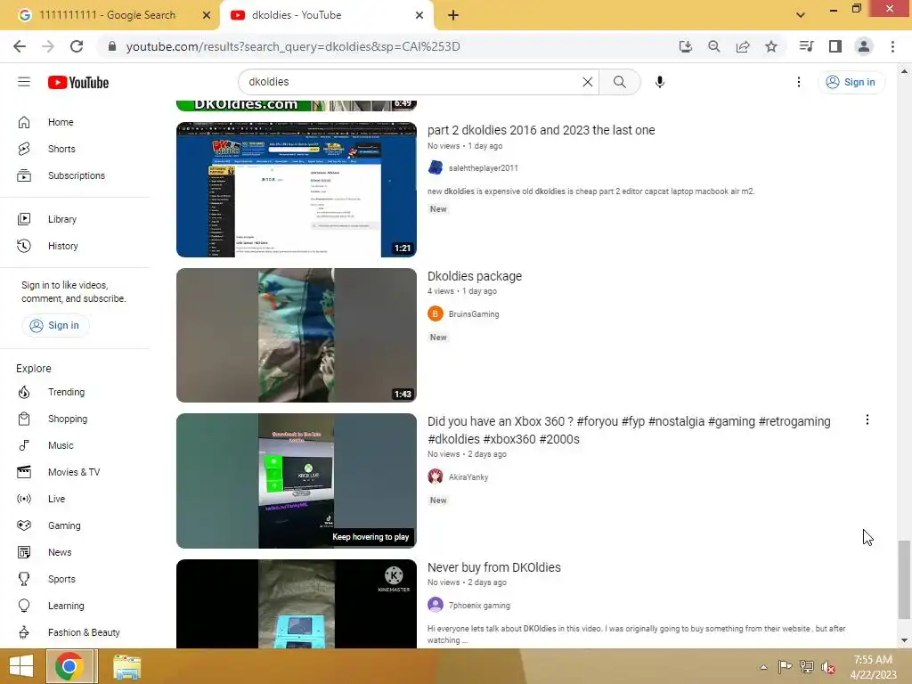The image size is (912, 684).
Task: Open File Explorer from the taskbar
Action: point(126,666)
